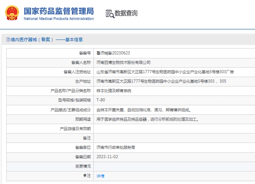
Task: Click the 生产地址 label
Action: point(83,81)
